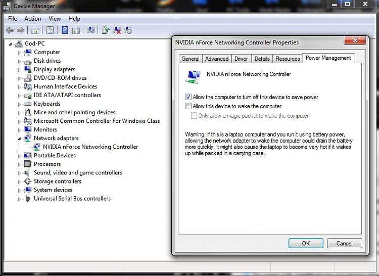The image size is (379, 276).
Task: Select the God-PC computer root icon
Action: tap(18, 44)
